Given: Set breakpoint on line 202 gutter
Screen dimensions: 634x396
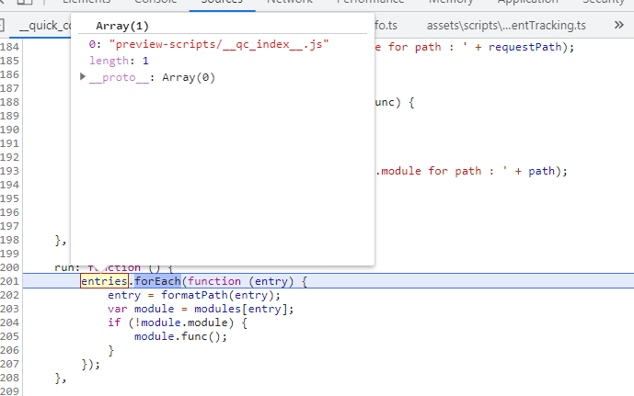Looking at the screenshot, I should coord(10,295).
